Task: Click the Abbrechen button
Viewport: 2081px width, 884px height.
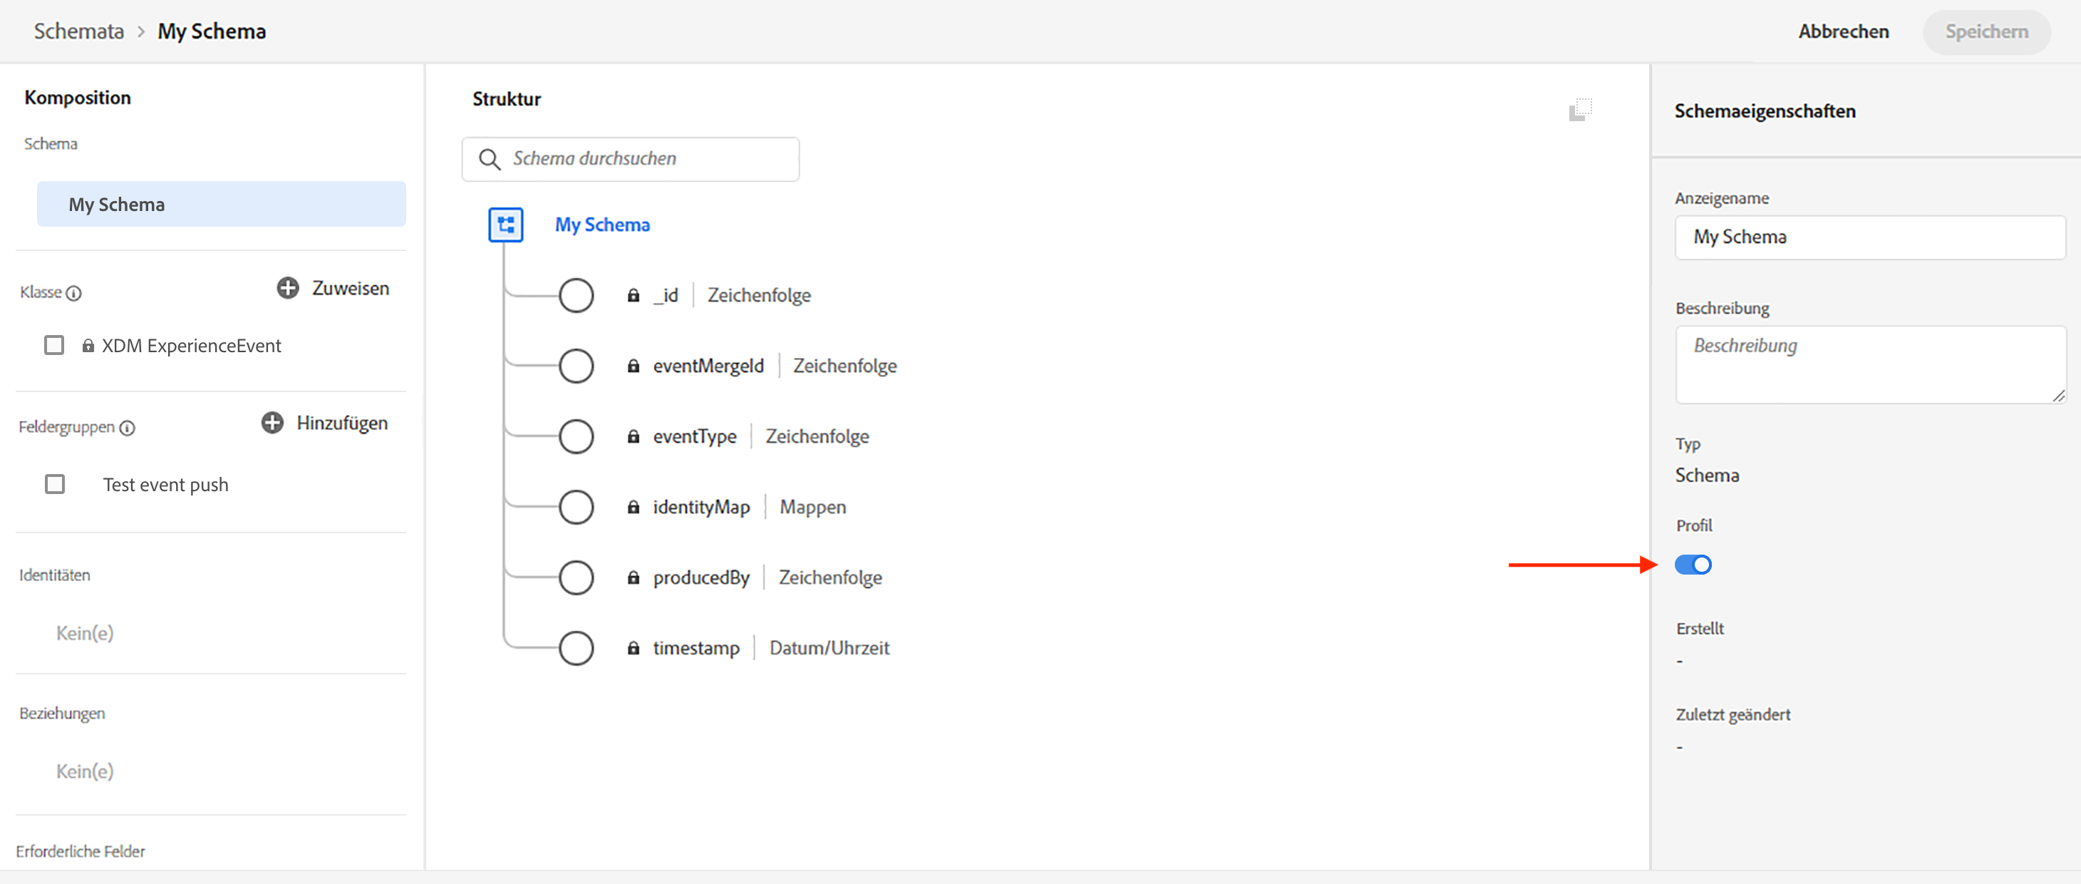Action: (1843, 31)
